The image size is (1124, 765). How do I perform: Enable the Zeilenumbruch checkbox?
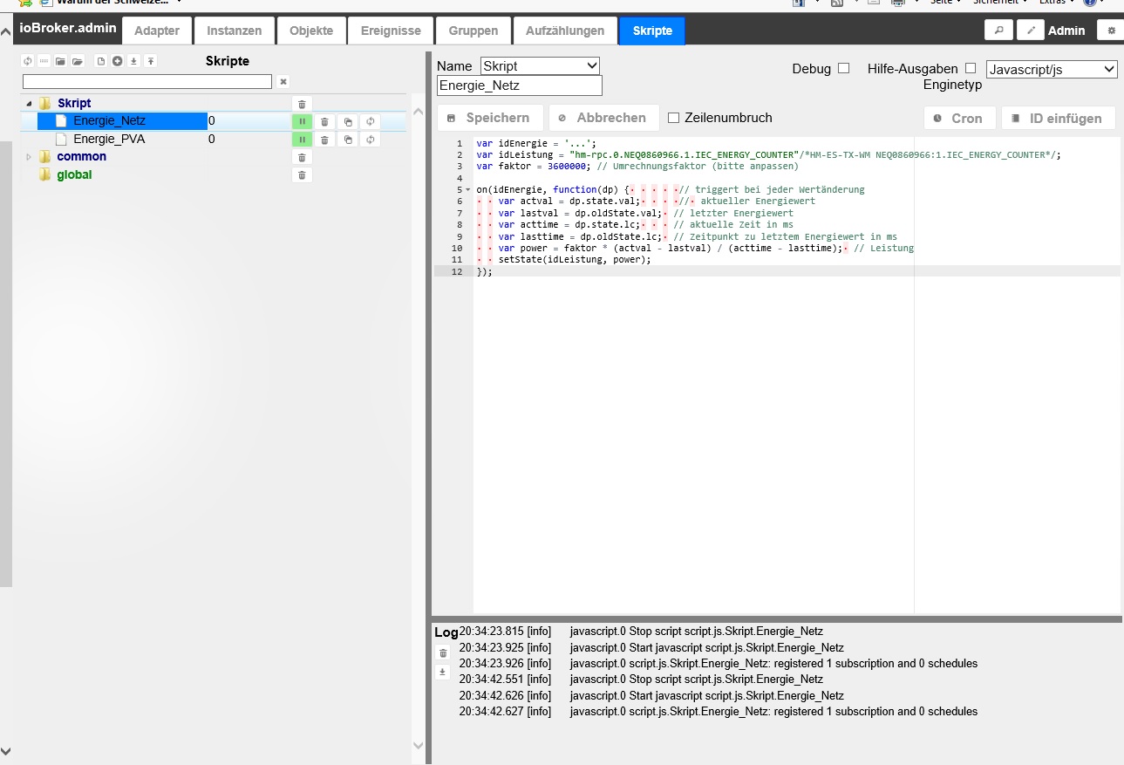pos(673,118)
